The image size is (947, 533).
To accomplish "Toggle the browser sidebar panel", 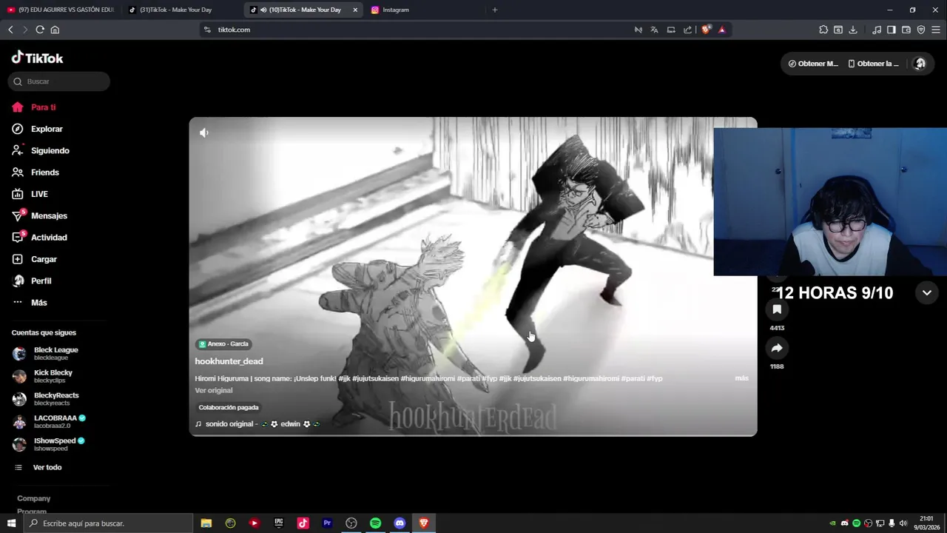I will (x=892, y=30).
